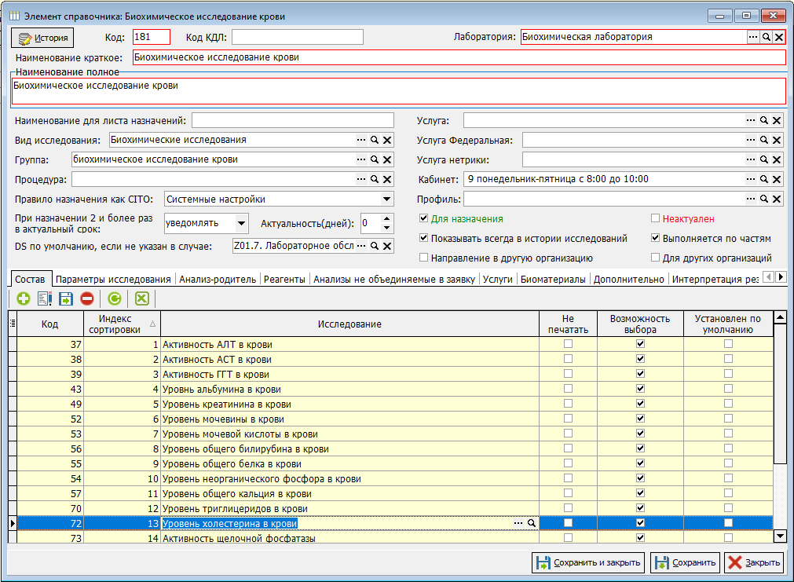Viewport: 794px width, 582px height.
Task: Increase the Актуальность(дней) value with up arrow
Action: (386, 218)
